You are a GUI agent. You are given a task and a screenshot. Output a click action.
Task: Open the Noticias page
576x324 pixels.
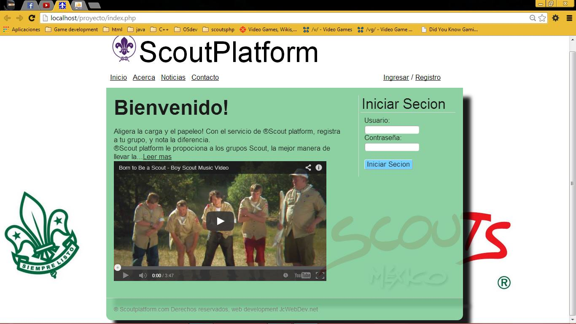173,77
